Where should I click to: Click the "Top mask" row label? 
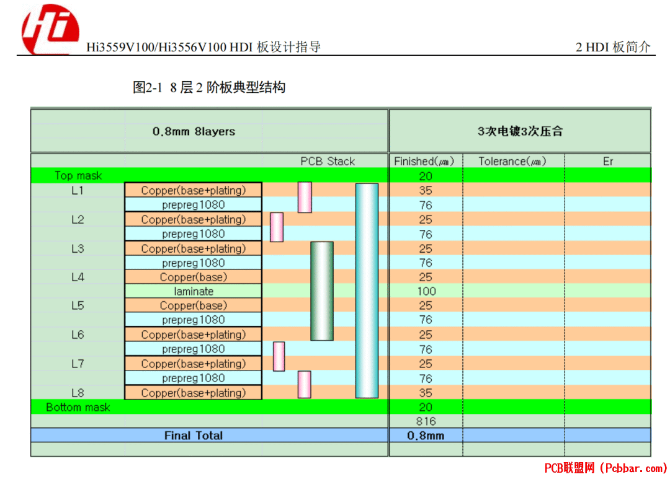78,176
